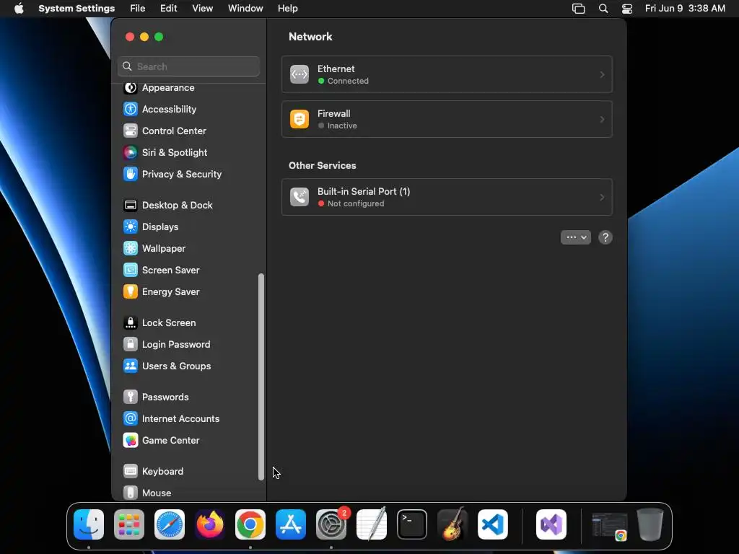The height and width of the screenshot is (554, 739).
Task: Open Google Chrome from the Dock
Action: pyautogui.click(x=250, y=524)
